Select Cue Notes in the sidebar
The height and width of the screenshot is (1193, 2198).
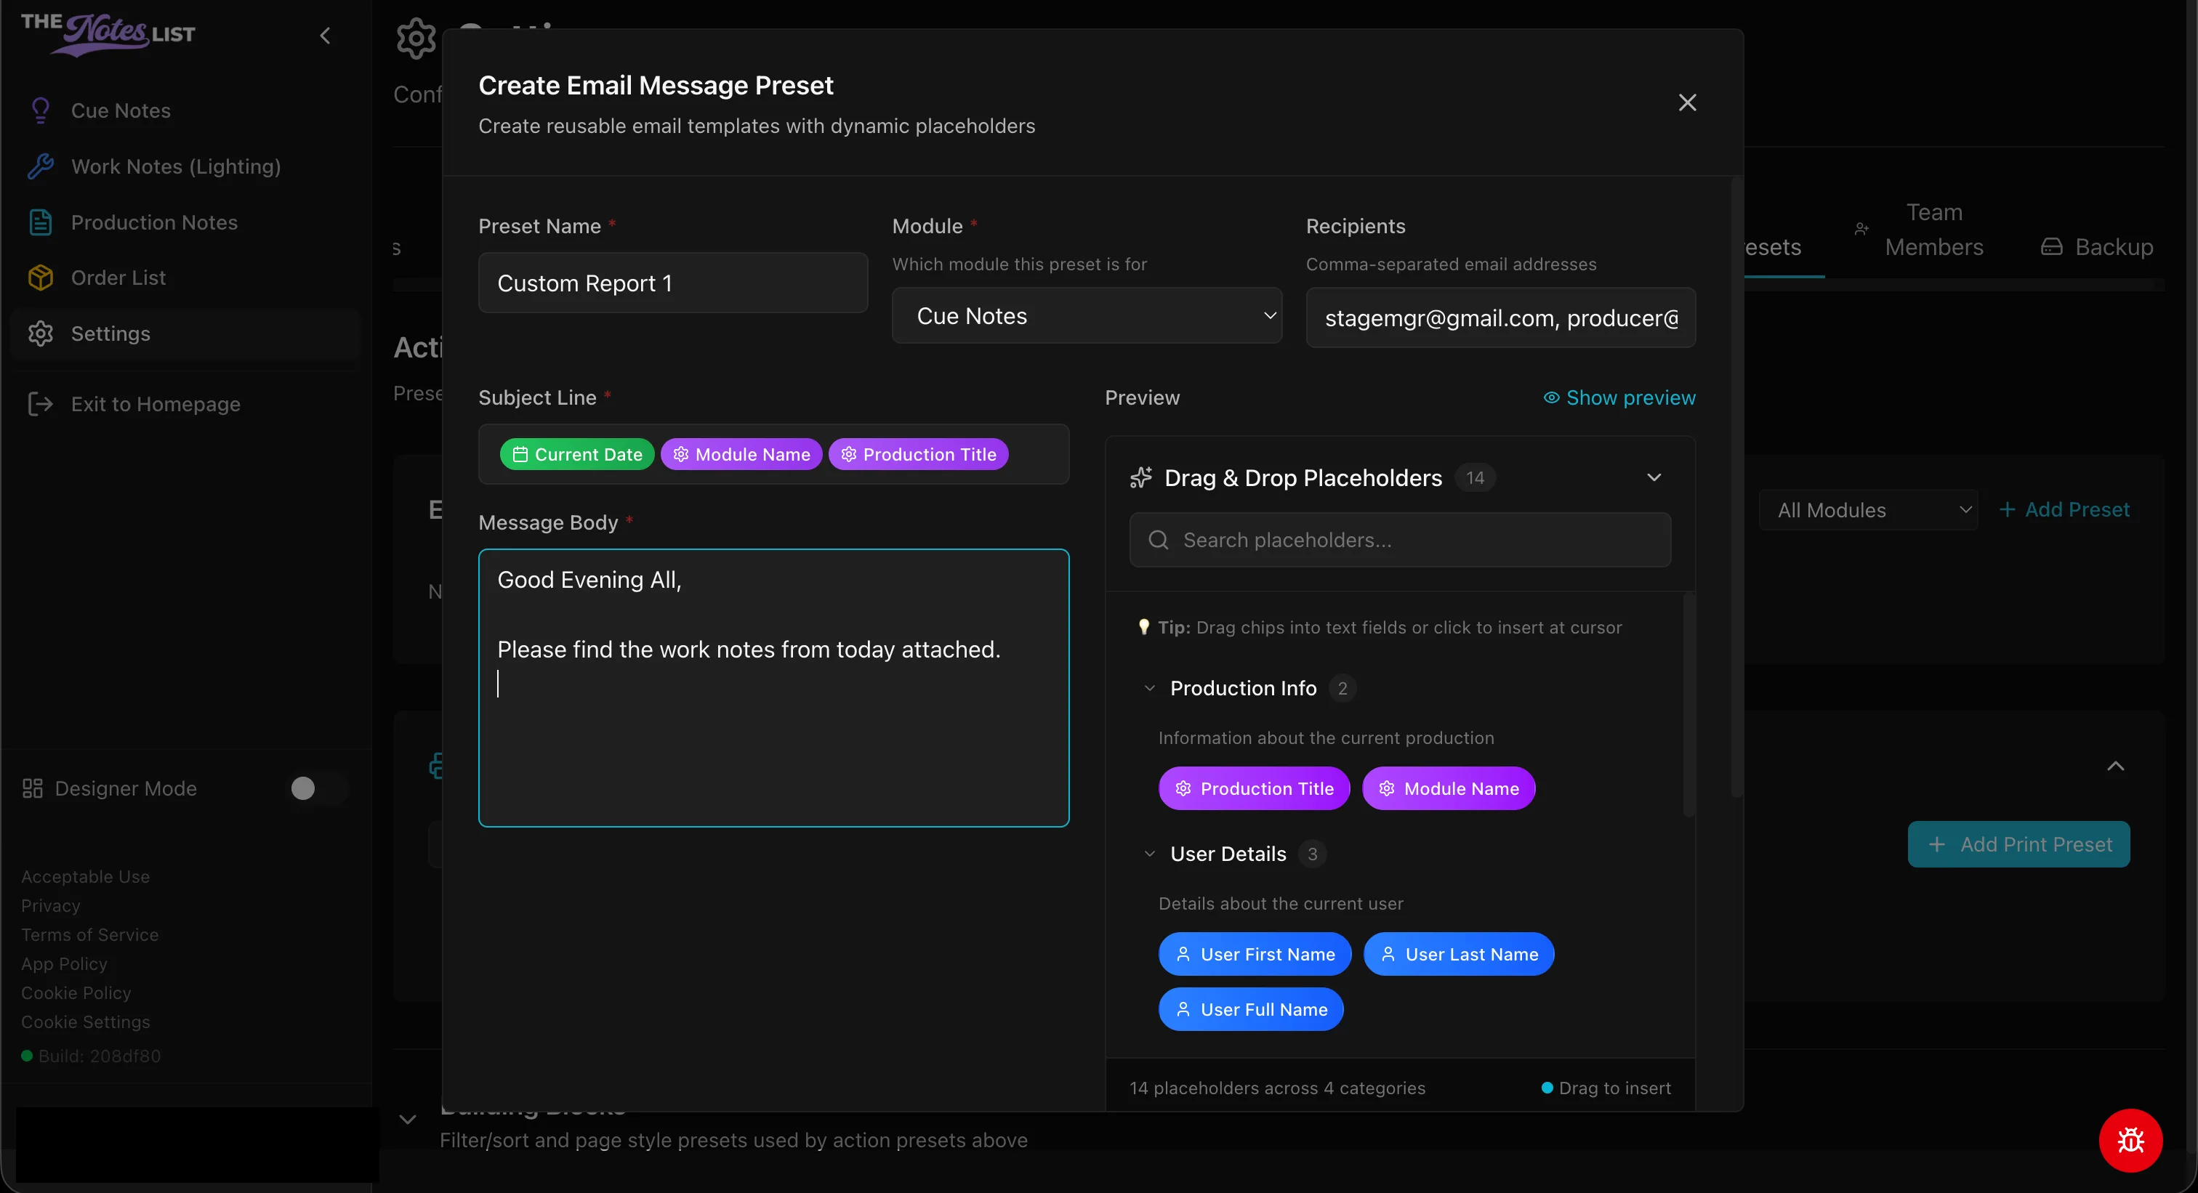(185, 111)
